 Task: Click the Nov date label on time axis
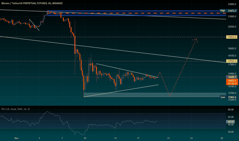(x=16, y=138)
